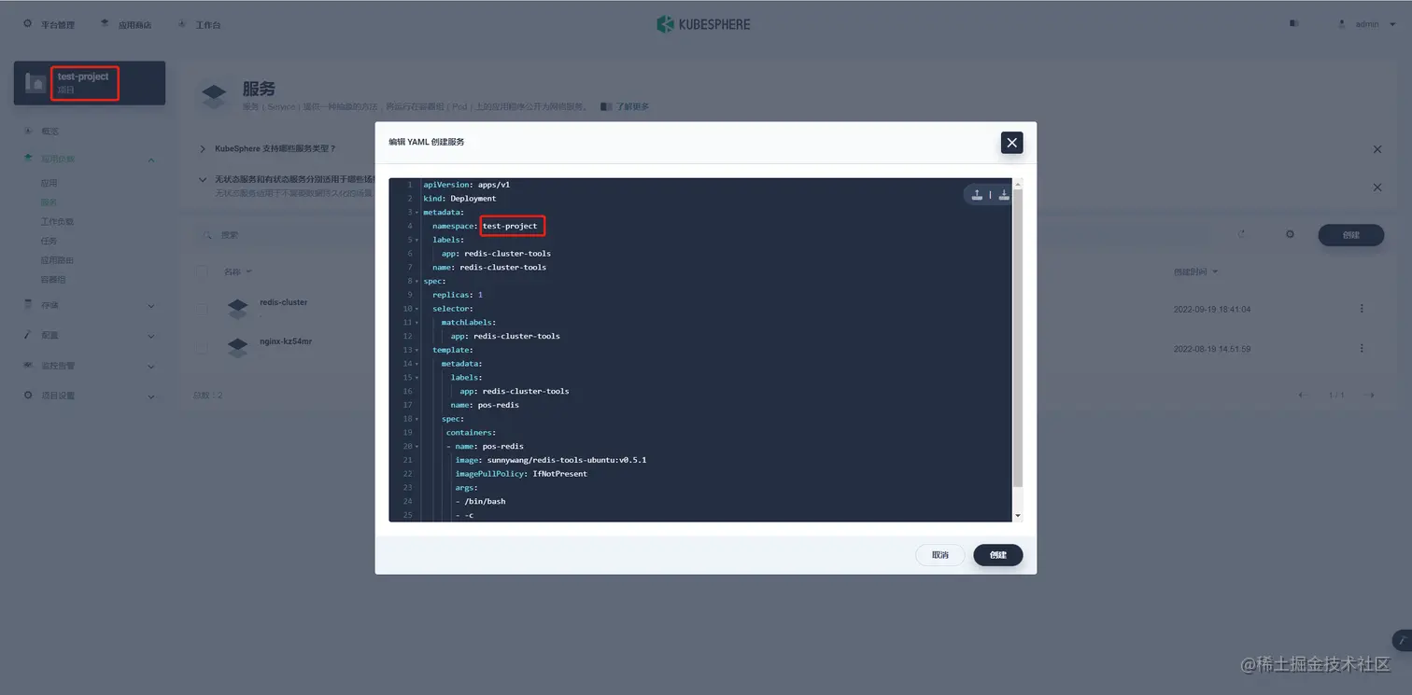This screenshot has width=1412, height=695.
Task: Open 工作台 in the top bar
Action: 200,24
